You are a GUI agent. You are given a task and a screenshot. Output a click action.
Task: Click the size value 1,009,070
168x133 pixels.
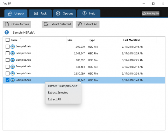click(80, 47)
